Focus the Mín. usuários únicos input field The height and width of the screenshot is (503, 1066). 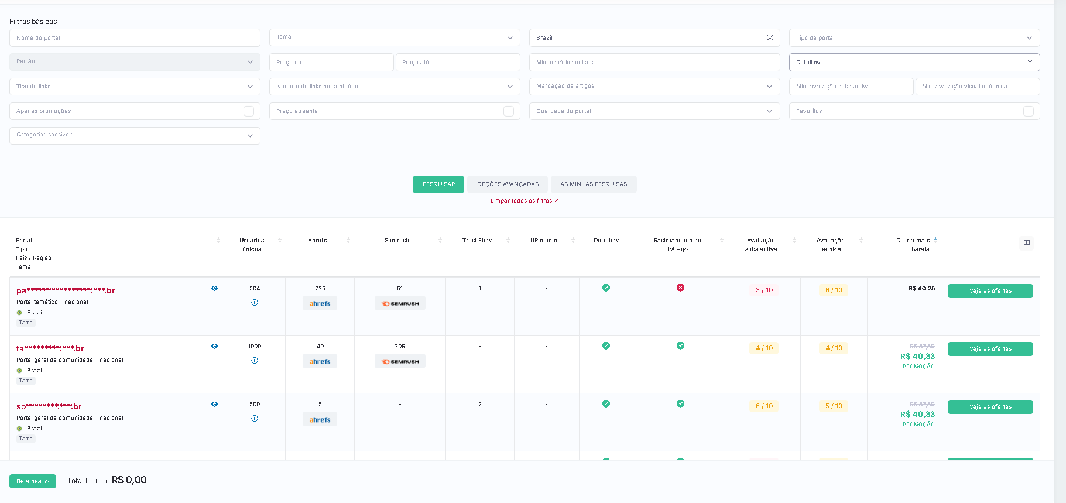pos(654,62)
